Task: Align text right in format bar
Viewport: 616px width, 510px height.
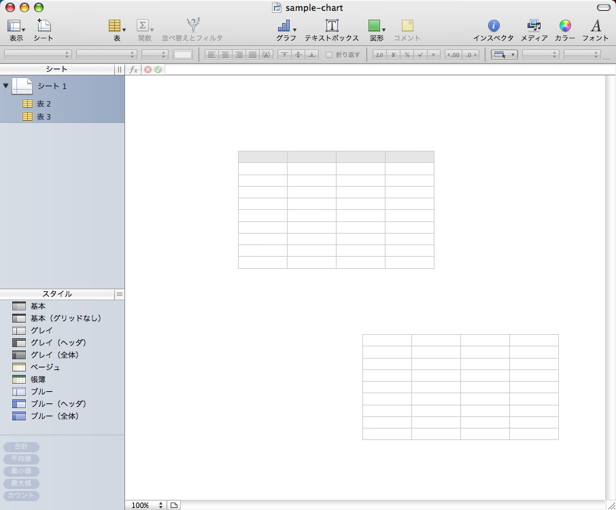Action: point(239,55)
